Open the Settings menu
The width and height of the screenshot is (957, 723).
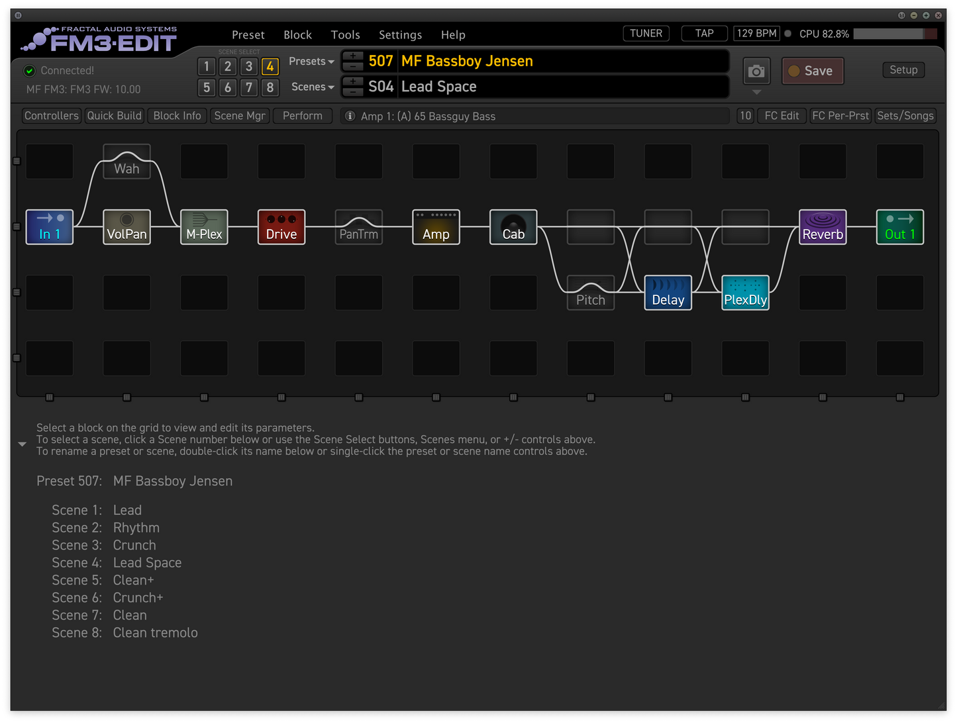click(x=400, y=34)
